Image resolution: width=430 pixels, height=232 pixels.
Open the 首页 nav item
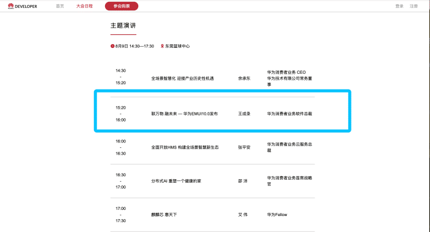60,6
